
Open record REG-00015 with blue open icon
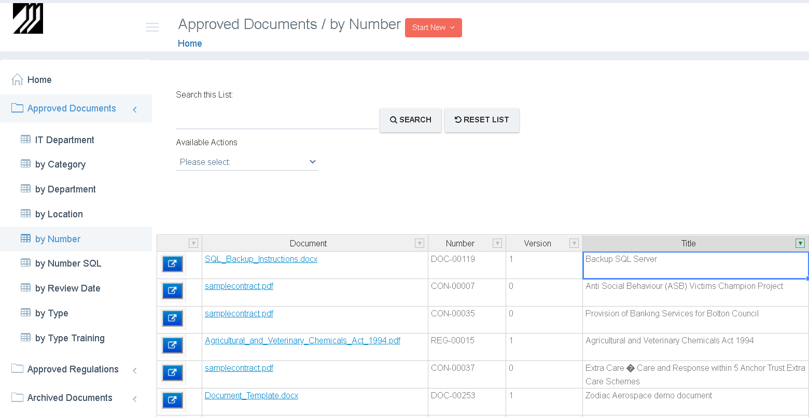[x=172, y=345]
